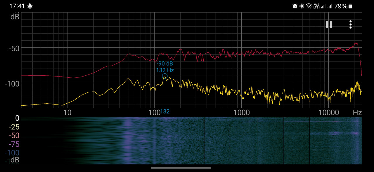This screenshot has width=374, height=172.
Task: Tap the 79% battery percentage
Action: [x=341, y=6]
